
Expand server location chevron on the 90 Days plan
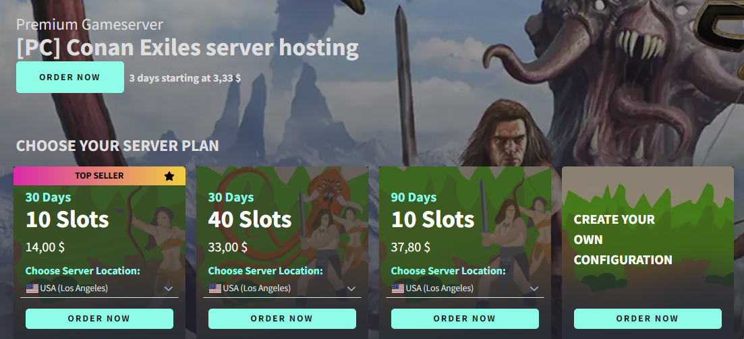[534, 288]
